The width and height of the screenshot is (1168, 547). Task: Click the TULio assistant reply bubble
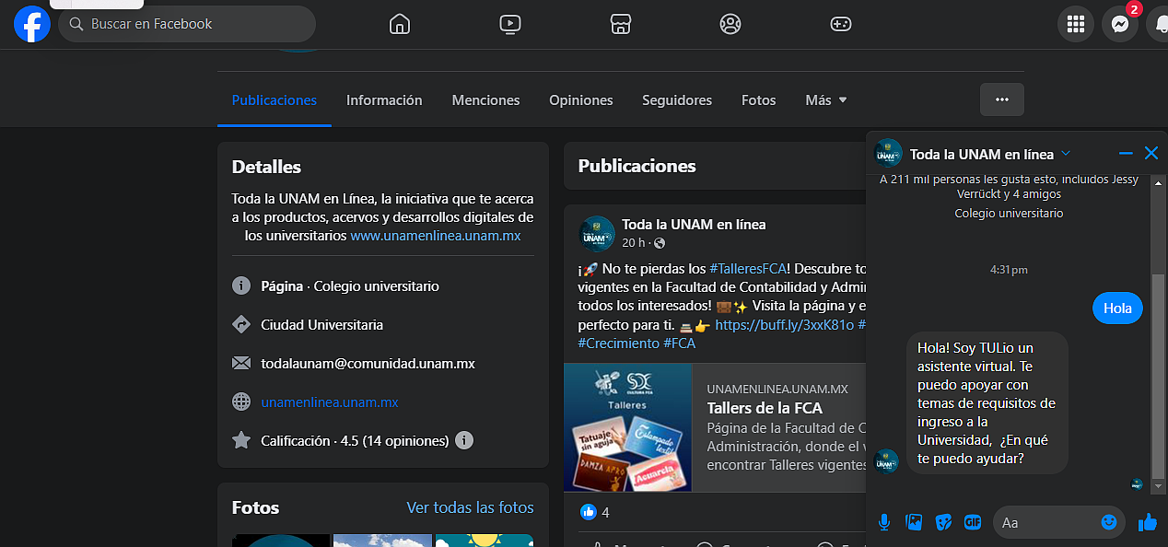(987, 403)
